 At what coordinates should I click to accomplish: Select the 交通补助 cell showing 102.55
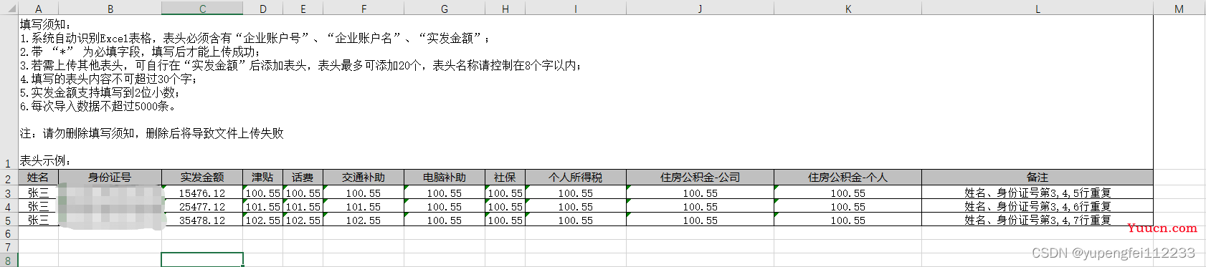364,220
